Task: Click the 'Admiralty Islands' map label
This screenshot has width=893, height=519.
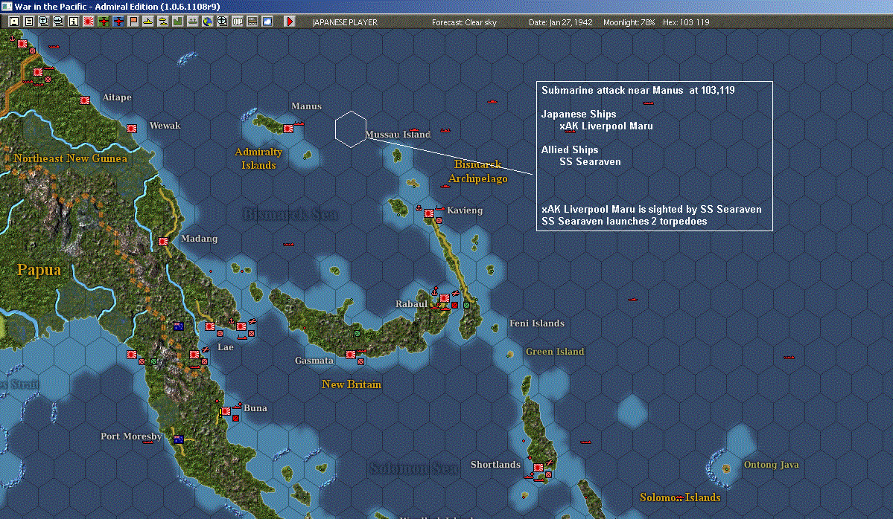Action: tap(258, 158)
